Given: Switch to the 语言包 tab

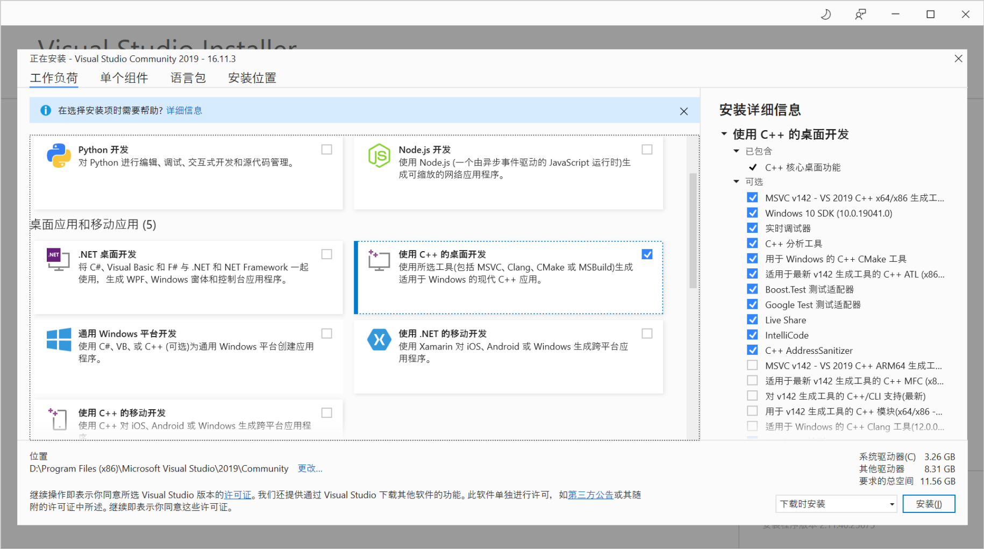Looking at the screenshot, I should (188, 78).
